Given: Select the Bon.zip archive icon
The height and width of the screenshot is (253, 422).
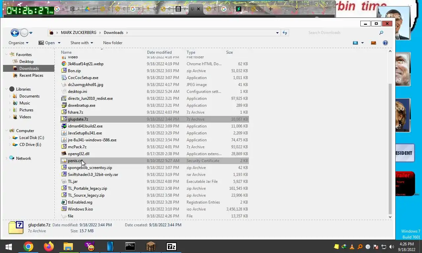Looking at the screenshot, I should coord(64,71).
